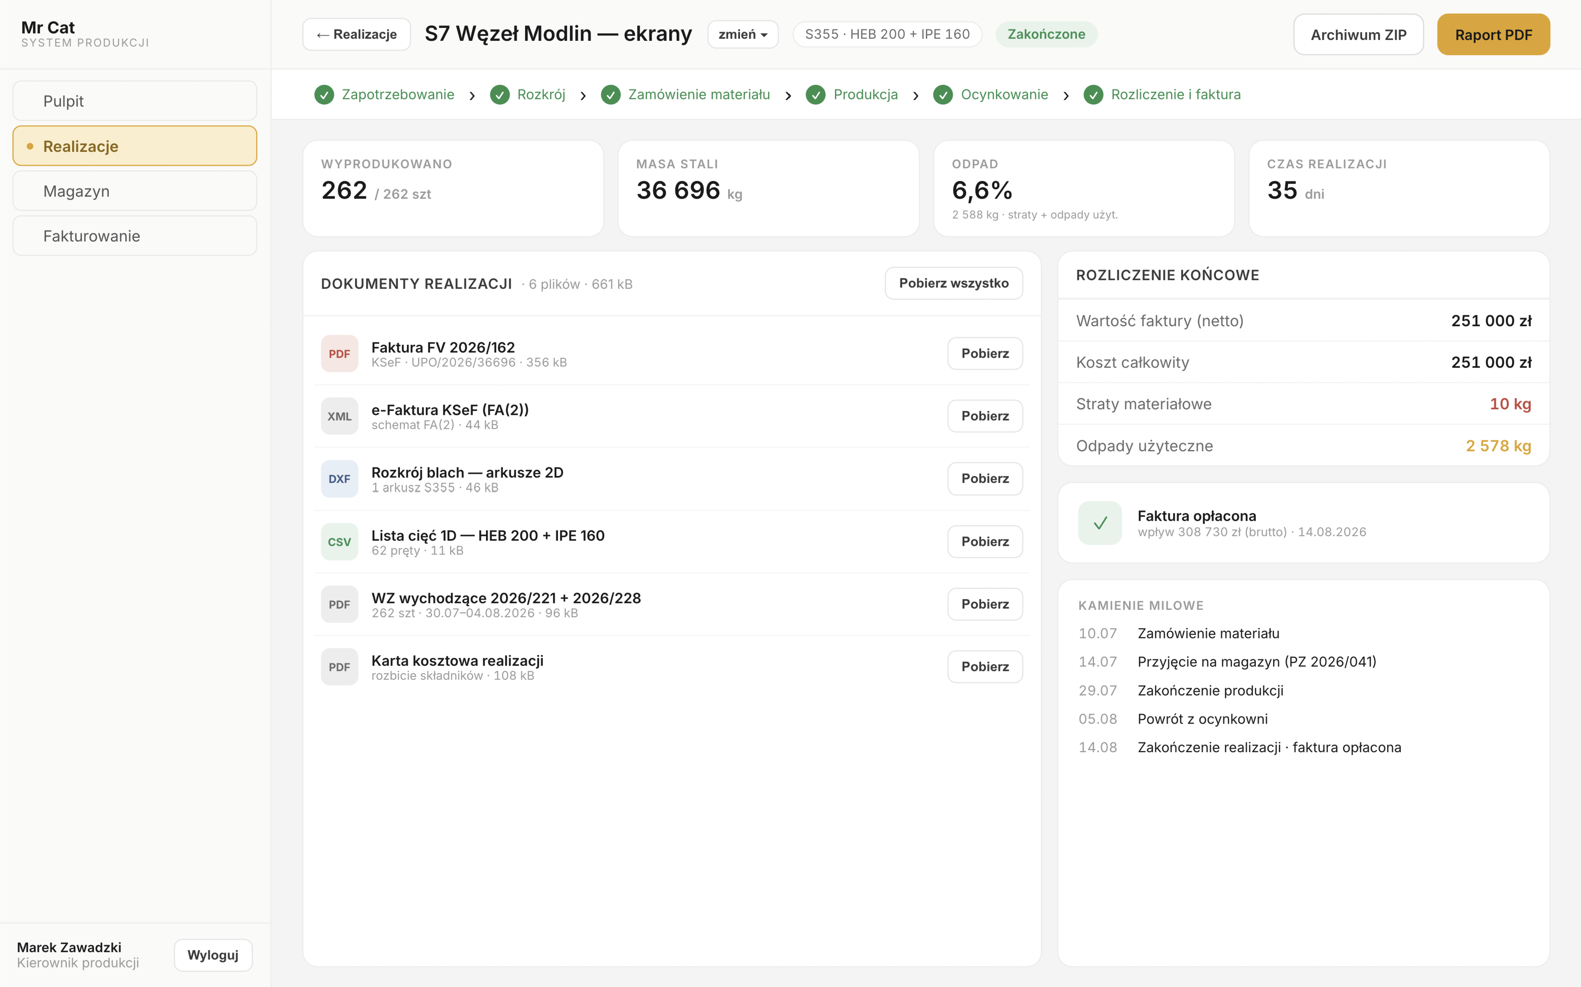Viewport: 1581px width, 987px height.
Task: Download WZ wychodzące with Pobierz
Action: [985, 604]
